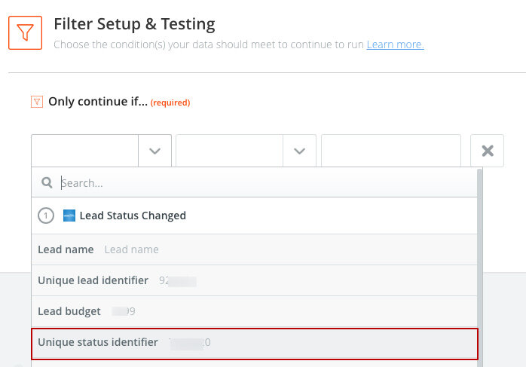Expand the second condition dropdown chevron
This screenshot has height=367, width=526.
click(299, 151)
